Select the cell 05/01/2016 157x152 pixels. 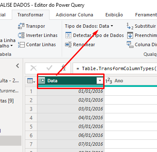[71, 126]
